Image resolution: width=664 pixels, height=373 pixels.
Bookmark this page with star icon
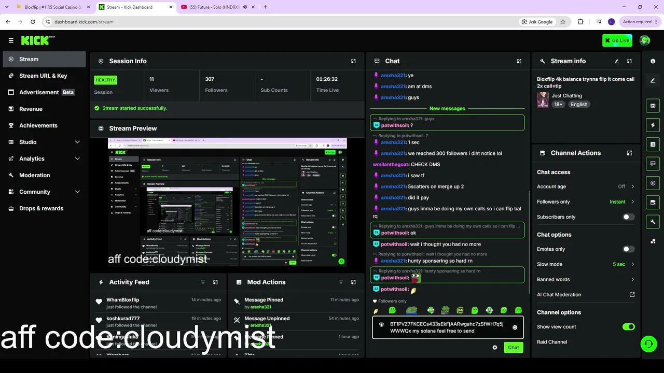click(563, 22)
